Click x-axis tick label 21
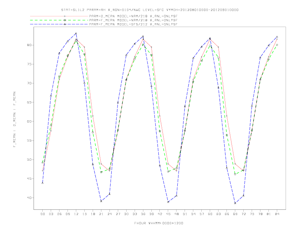 (101, 214)
